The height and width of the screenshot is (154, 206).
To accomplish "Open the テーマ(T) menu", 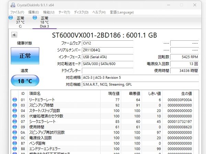I will [64, 12].
